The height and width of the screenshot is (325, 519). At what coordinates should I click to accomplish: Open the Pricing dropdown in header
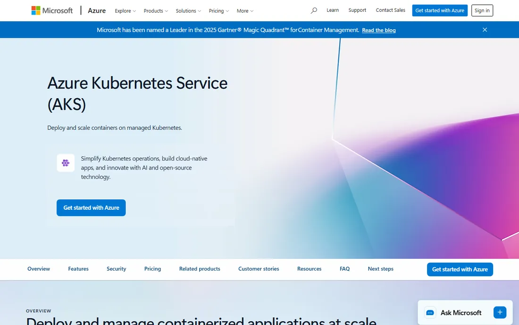click(x=219, y=11)
